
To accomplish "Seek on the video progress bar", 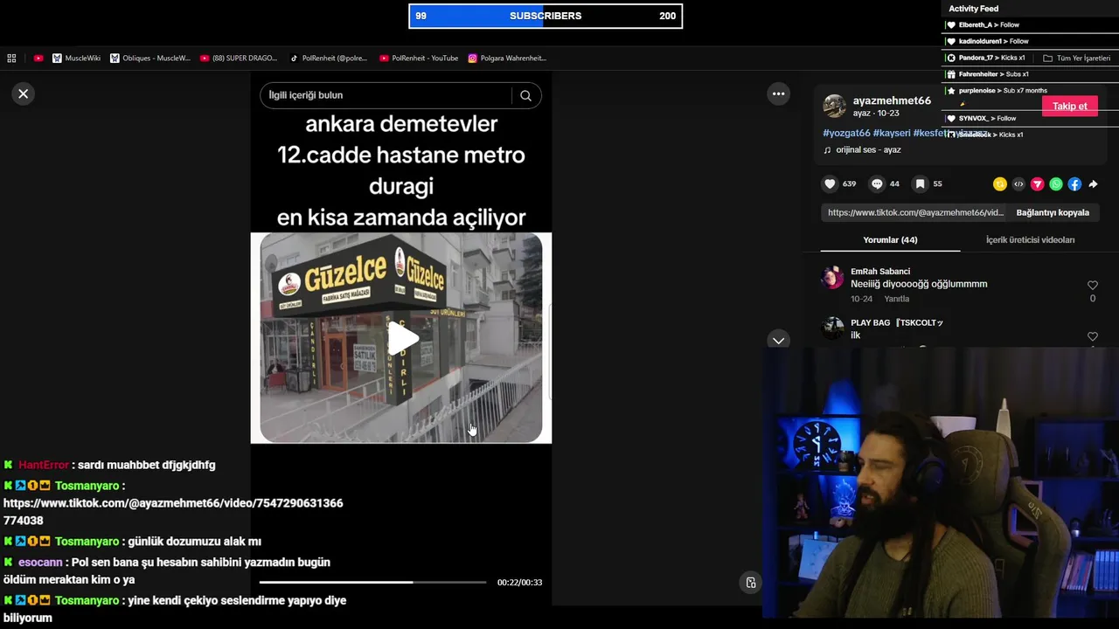I will coord(372,582).
